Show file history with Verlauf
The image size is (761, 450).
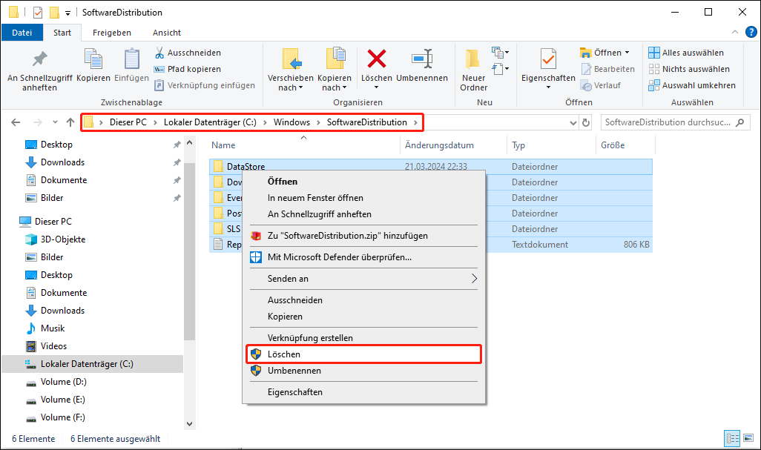(601, 85)
